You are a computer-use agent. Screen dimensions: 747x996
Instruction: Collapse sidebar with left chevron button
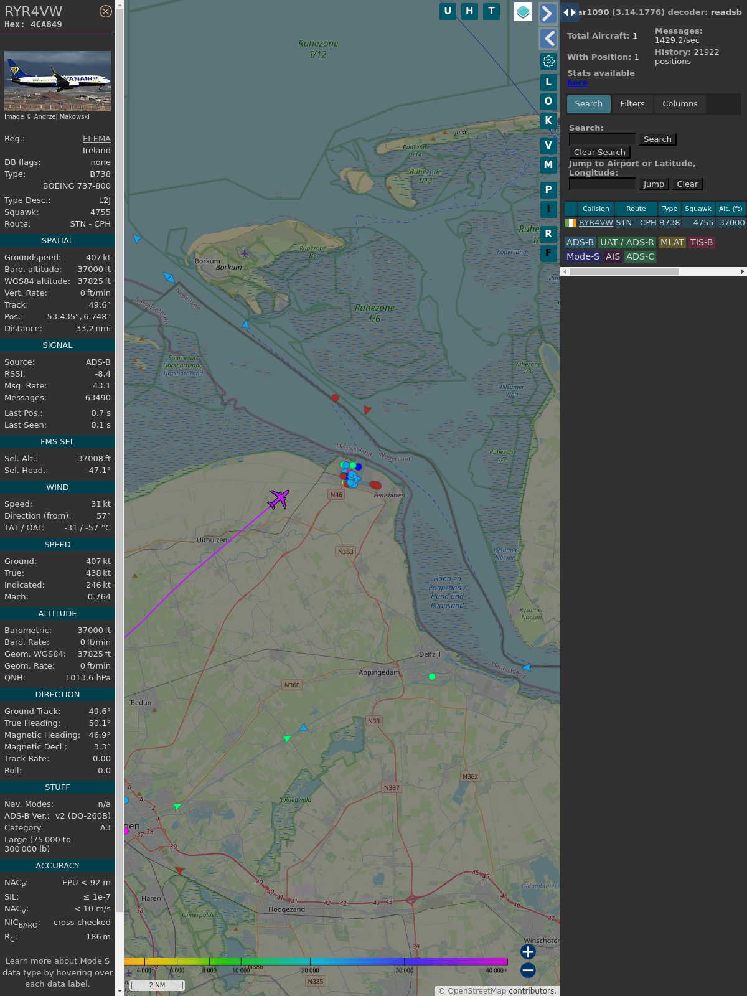[x=548, y=39]
